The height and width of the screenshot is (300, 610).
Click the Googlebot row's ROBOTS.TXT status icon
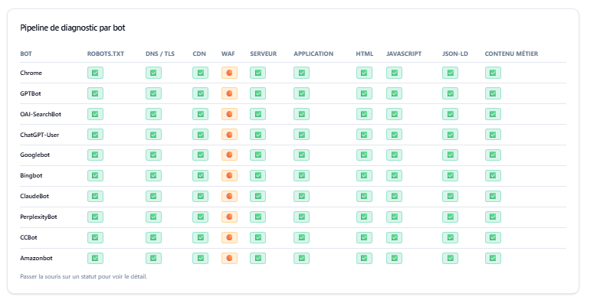(x=95, y=155)
